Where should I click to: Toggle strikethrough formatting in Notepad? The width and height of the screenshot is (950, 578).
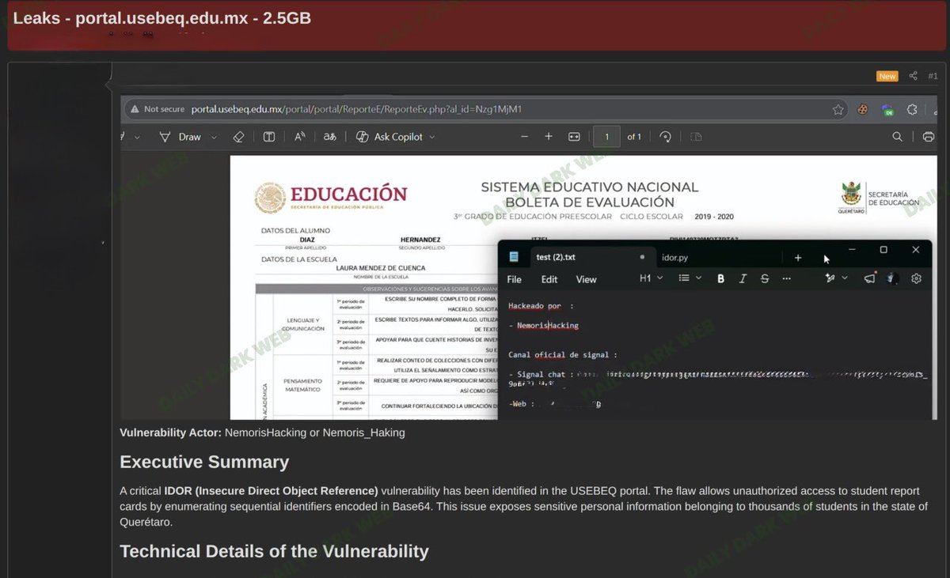pos(765,278)
